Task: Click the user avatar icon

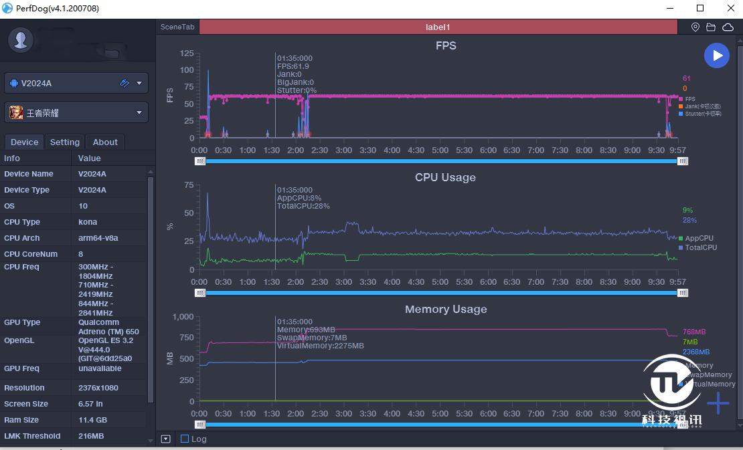Action: click(x=21, y=40)
